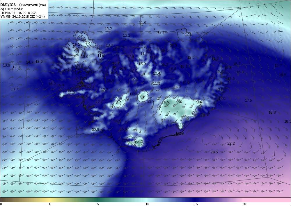Click the 10.0 value in north Iceland
This screenshot has height=206, width=291.
click(x=142, y=64)
